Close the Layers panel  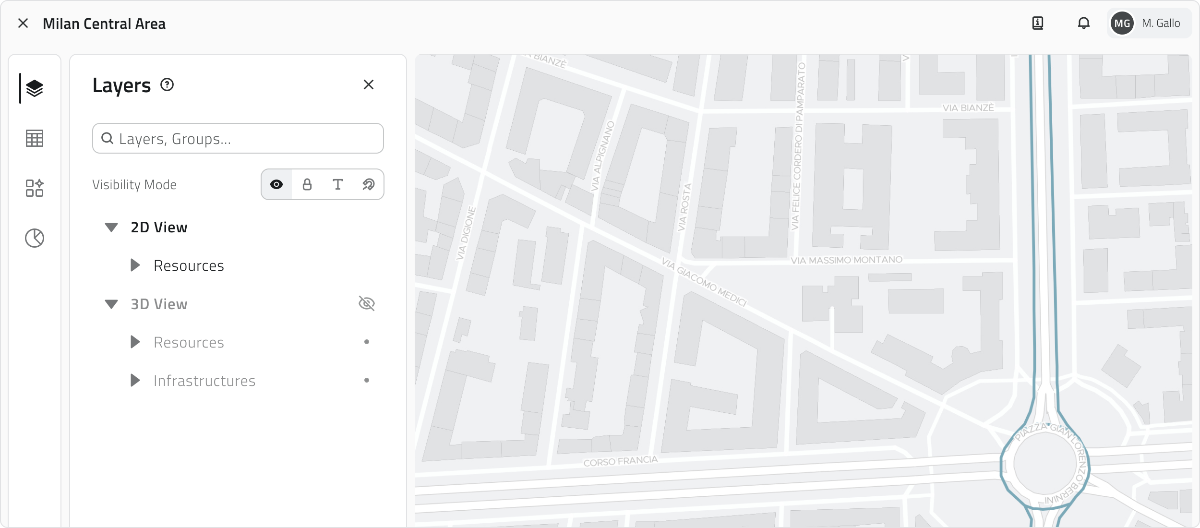[368, 85]
